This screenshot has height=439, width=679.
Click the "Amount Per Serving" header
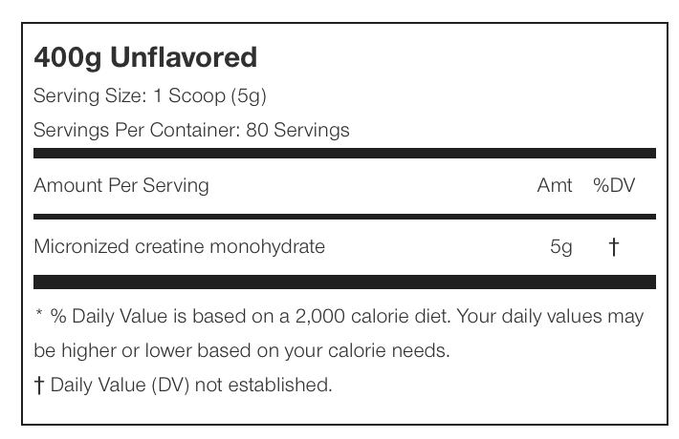click(x=120, y=185)
